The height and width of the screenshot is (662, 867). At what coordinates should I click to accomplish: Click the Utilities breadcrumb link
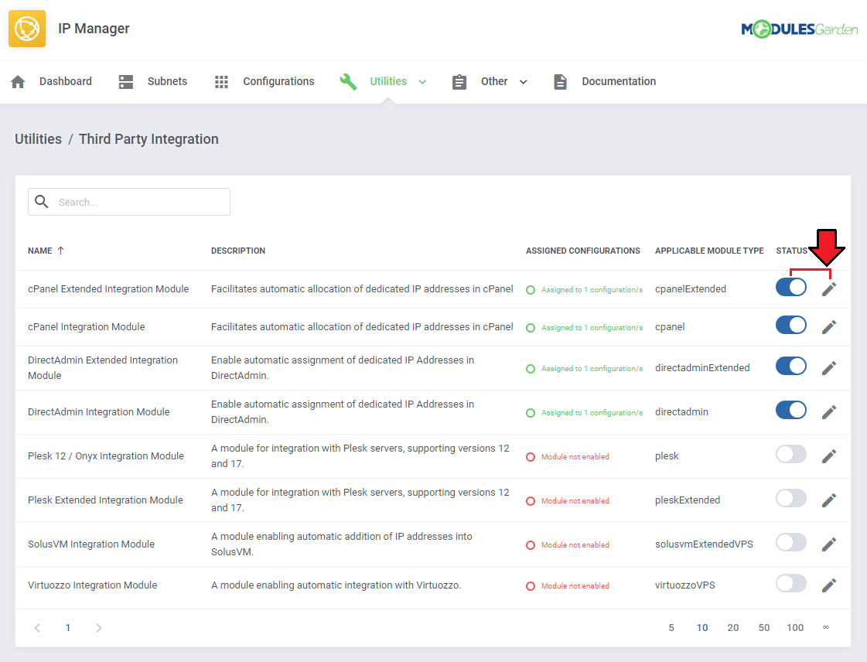click(x=38, y=138)
